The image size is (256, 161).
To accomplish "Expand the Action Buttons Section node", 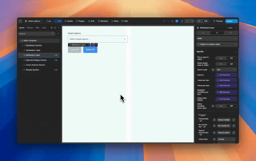I will tap(22, 65).
